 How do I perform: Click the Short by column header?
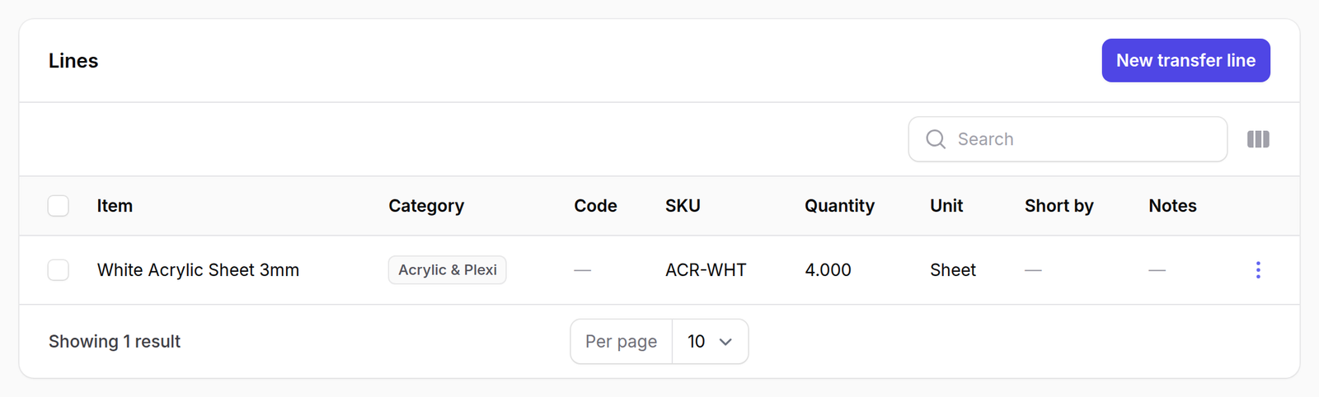coord(1058,206)
